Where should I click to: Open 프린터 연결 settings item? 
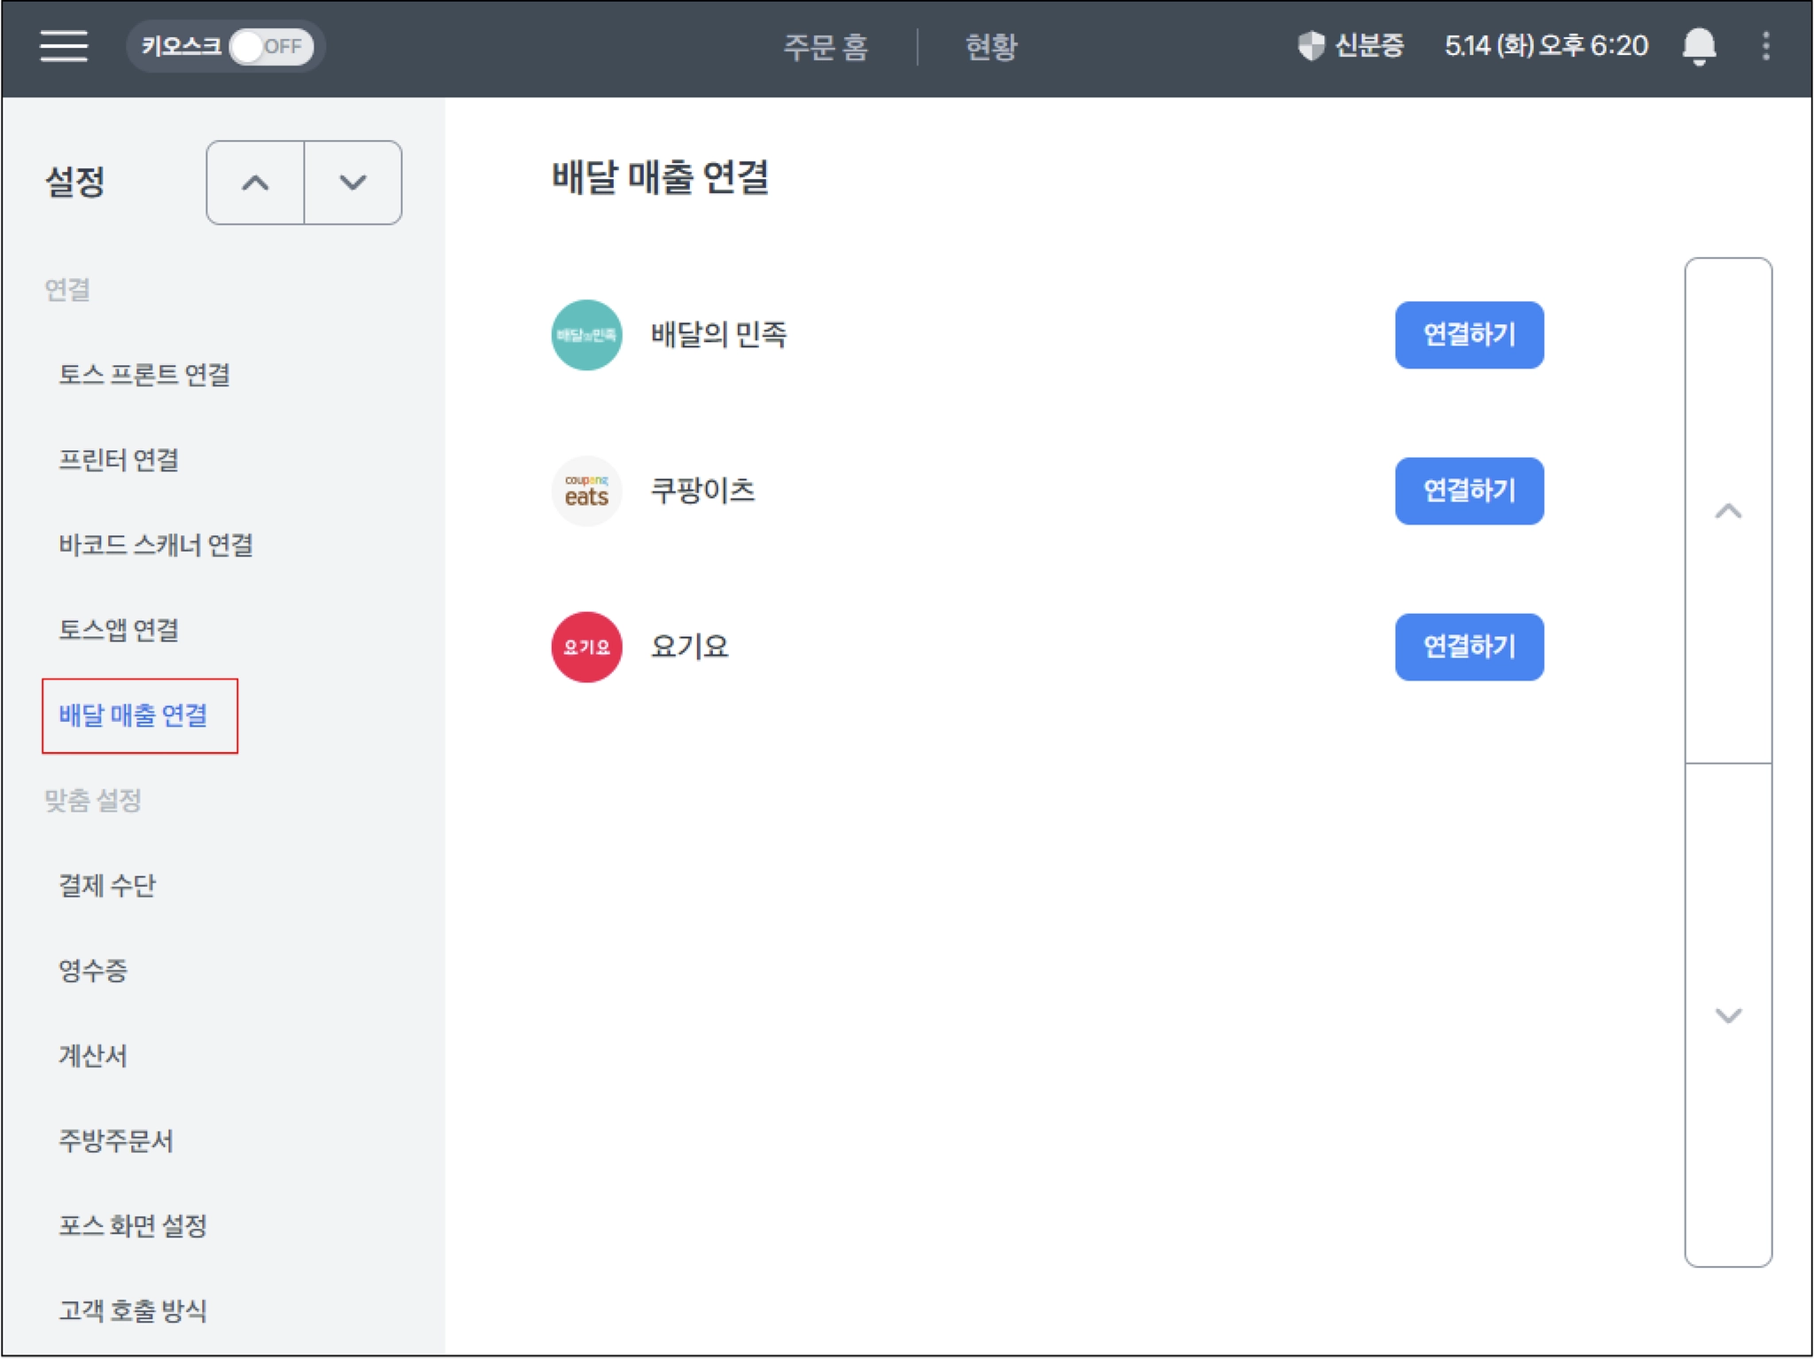click(x=119, y=460)
